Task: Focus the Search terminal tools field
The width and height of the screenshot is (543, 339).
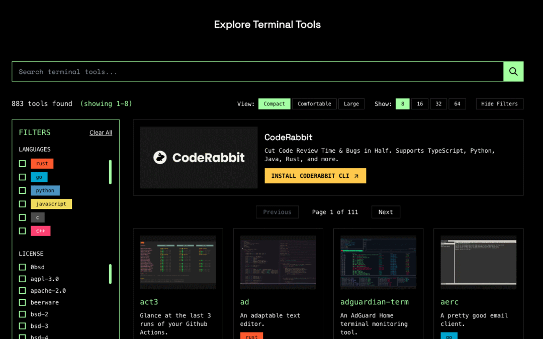Action: point(257,72)
